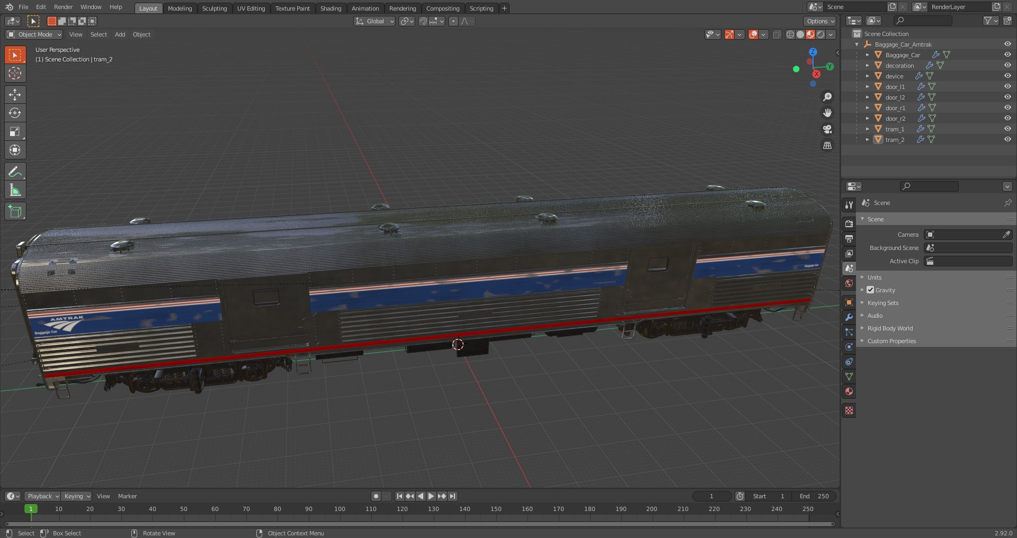This screenshot has width=1017, height=538.
Task: Collapse the Baggage_Car_Amtrak collection
Action: pyautogui.click(x=857, y=44)
